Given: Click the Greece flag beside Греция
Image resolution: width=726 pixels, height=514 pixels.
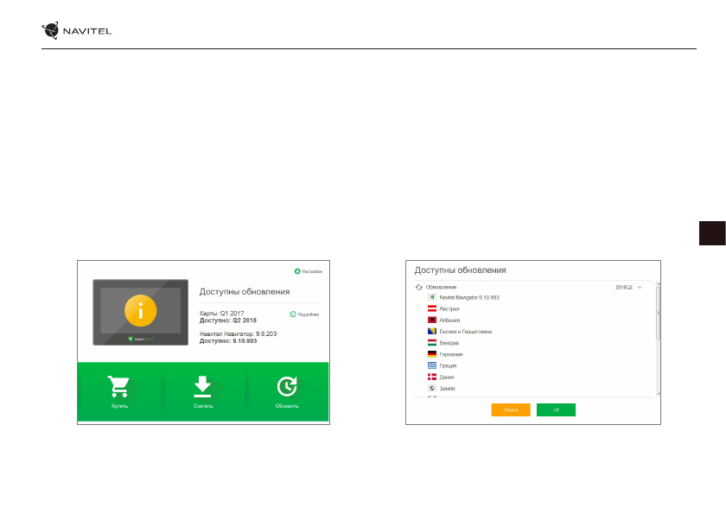Looking at the screenshot, I should [x=432, y=365].
